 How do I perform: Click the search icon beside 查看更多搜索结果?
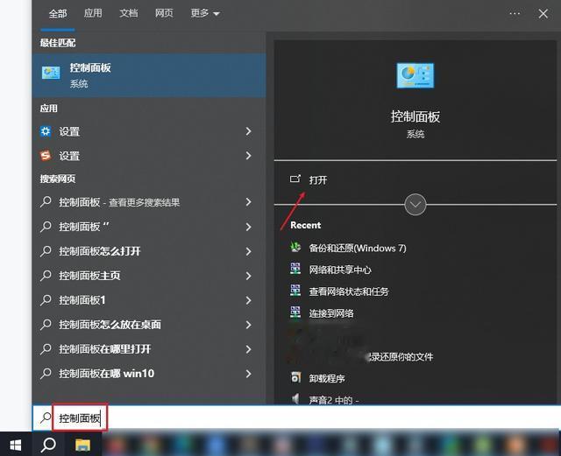tap(46, 202)
